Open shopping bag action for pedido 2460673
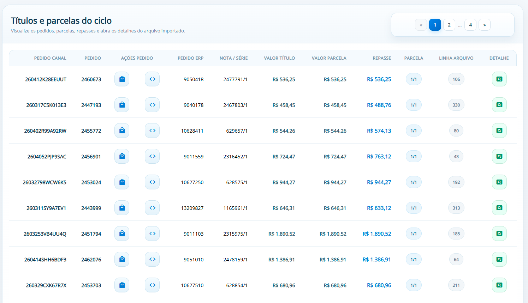 (122, 79)
